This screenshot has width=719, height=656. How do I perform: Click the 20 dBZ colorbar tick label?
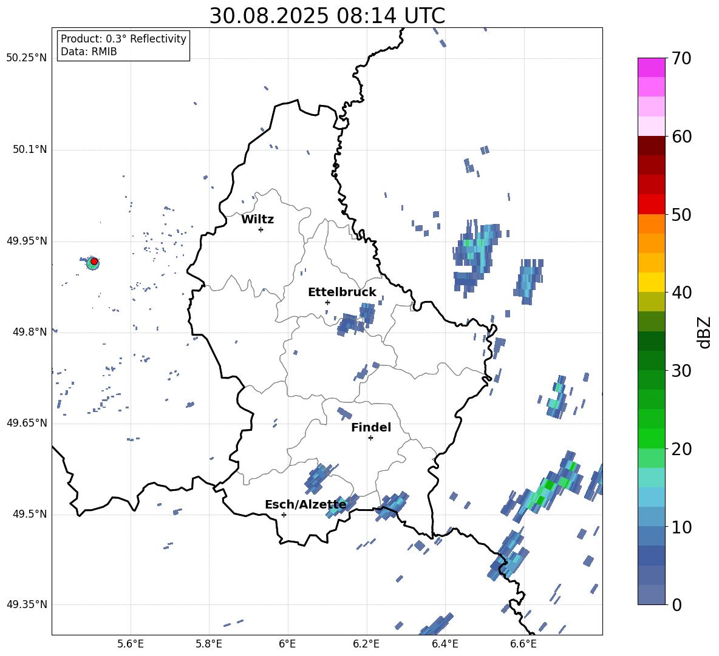[x=681, y=448]
